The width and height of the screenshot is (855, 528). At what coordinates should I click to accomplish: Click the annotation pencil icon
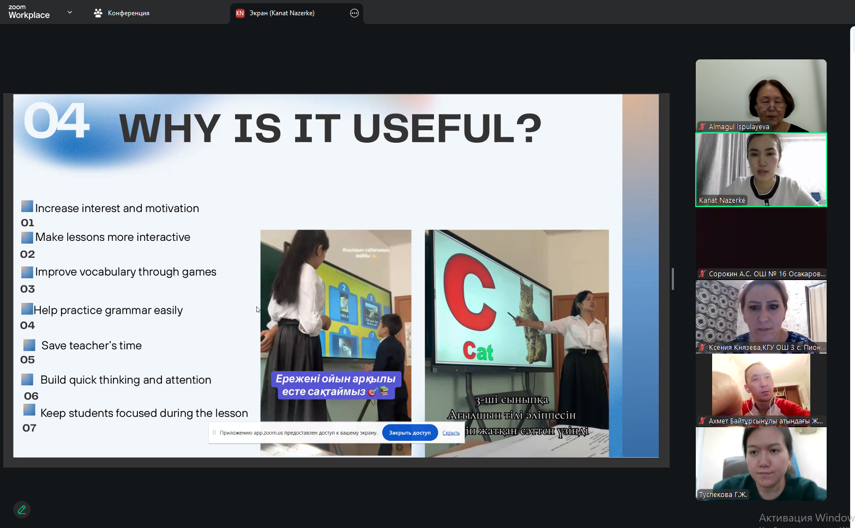[x=22, y=509]
